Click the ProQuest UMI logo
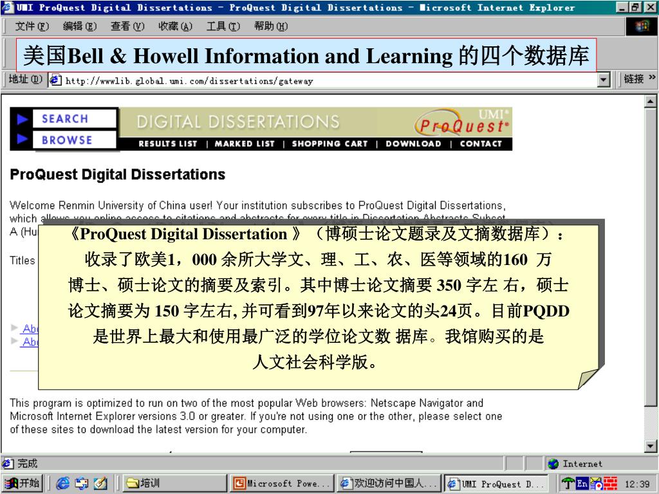This screenshot has width=659, height=494. pyautogui.click(x=462, y=122)
